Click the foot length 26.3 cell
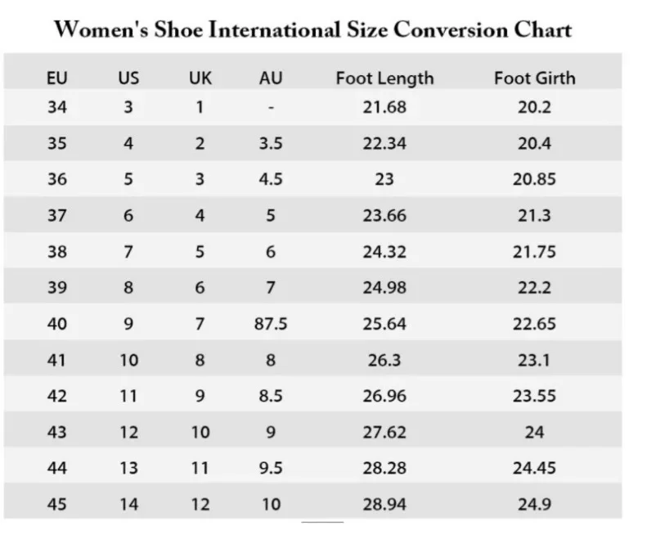Viewport: 647px width, 539px height. [x=384, y=360]
